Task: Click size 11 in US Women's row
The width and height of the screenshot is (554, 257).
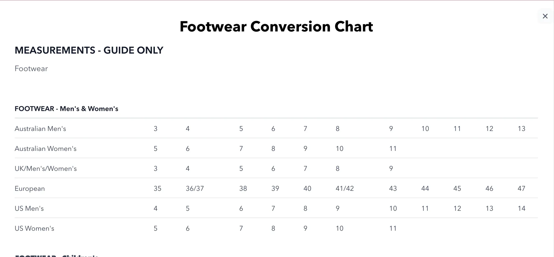Action: pos(393,228)
